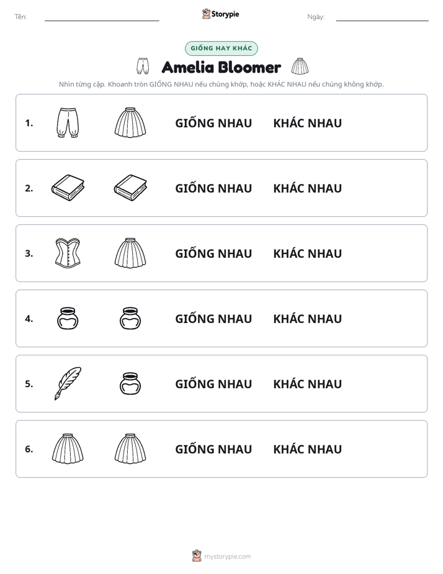Screen dimensions: 443x574
Task: Click the inkwell icon in row 5
Action: (130, 383)
